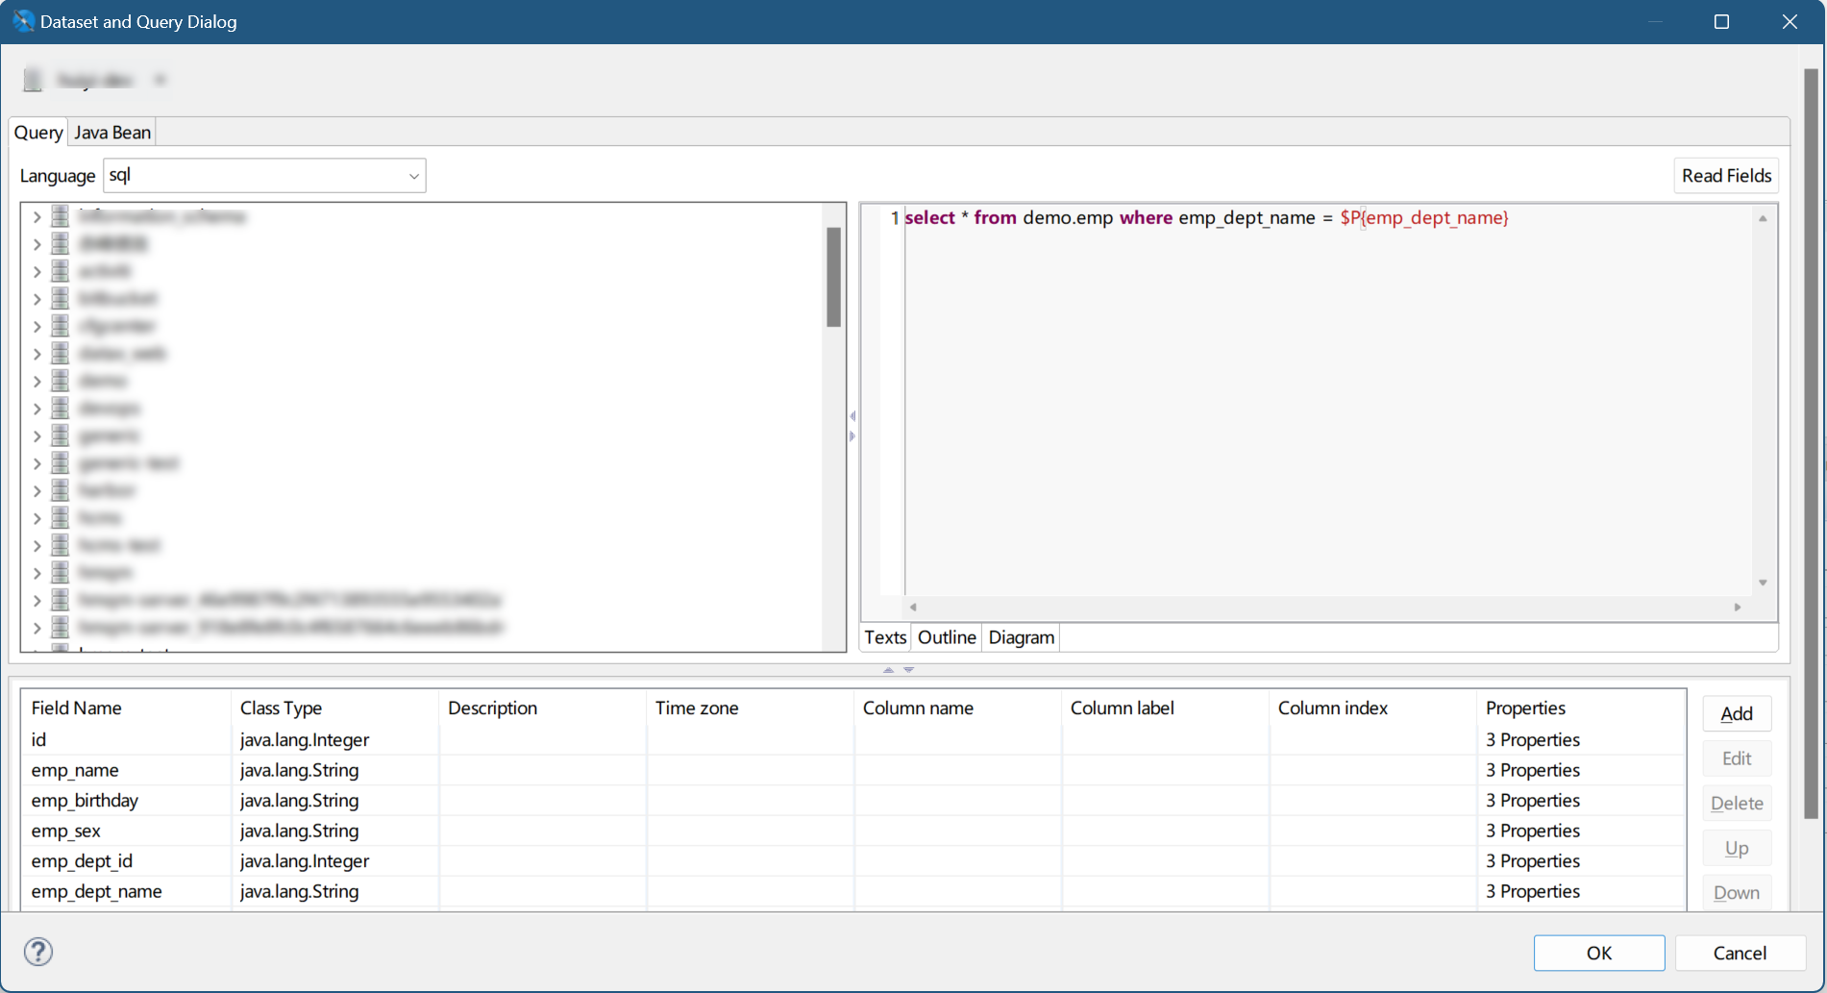
Task: Click the Read Fields button
Action: 1725,175
